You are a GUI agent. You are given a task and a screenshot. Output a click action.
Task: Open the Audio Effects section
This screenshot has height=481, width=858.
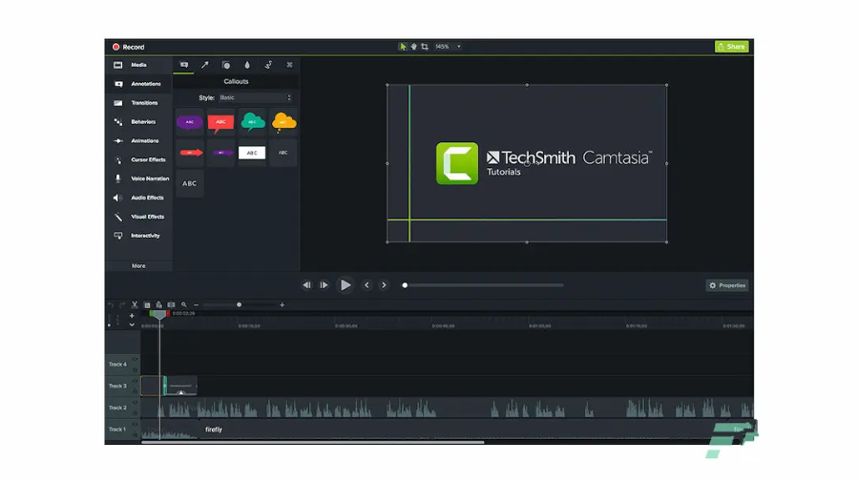coord(138,198)
